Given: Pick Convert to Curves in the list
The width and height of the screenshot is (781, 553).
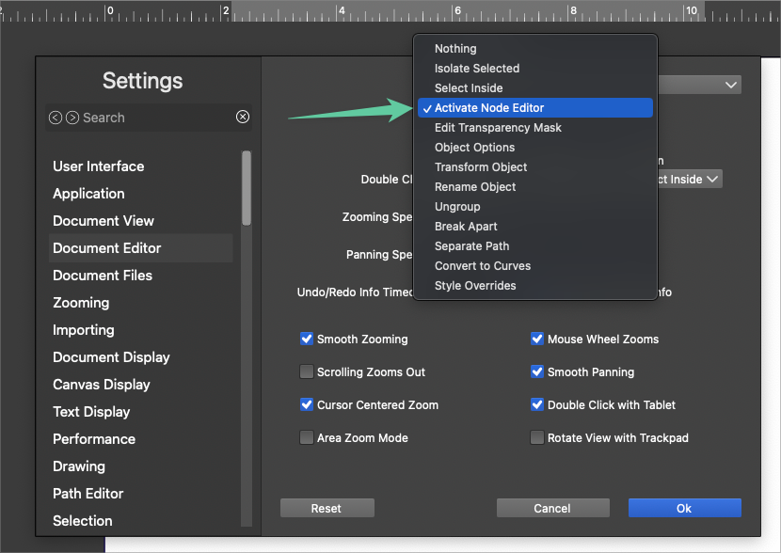Looking at the screenshot, I should click(483, 266).
